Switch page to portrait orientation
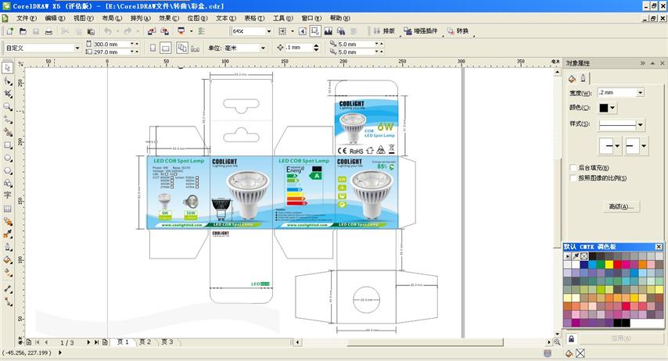The image size is (668, 361). coord(153,48)
